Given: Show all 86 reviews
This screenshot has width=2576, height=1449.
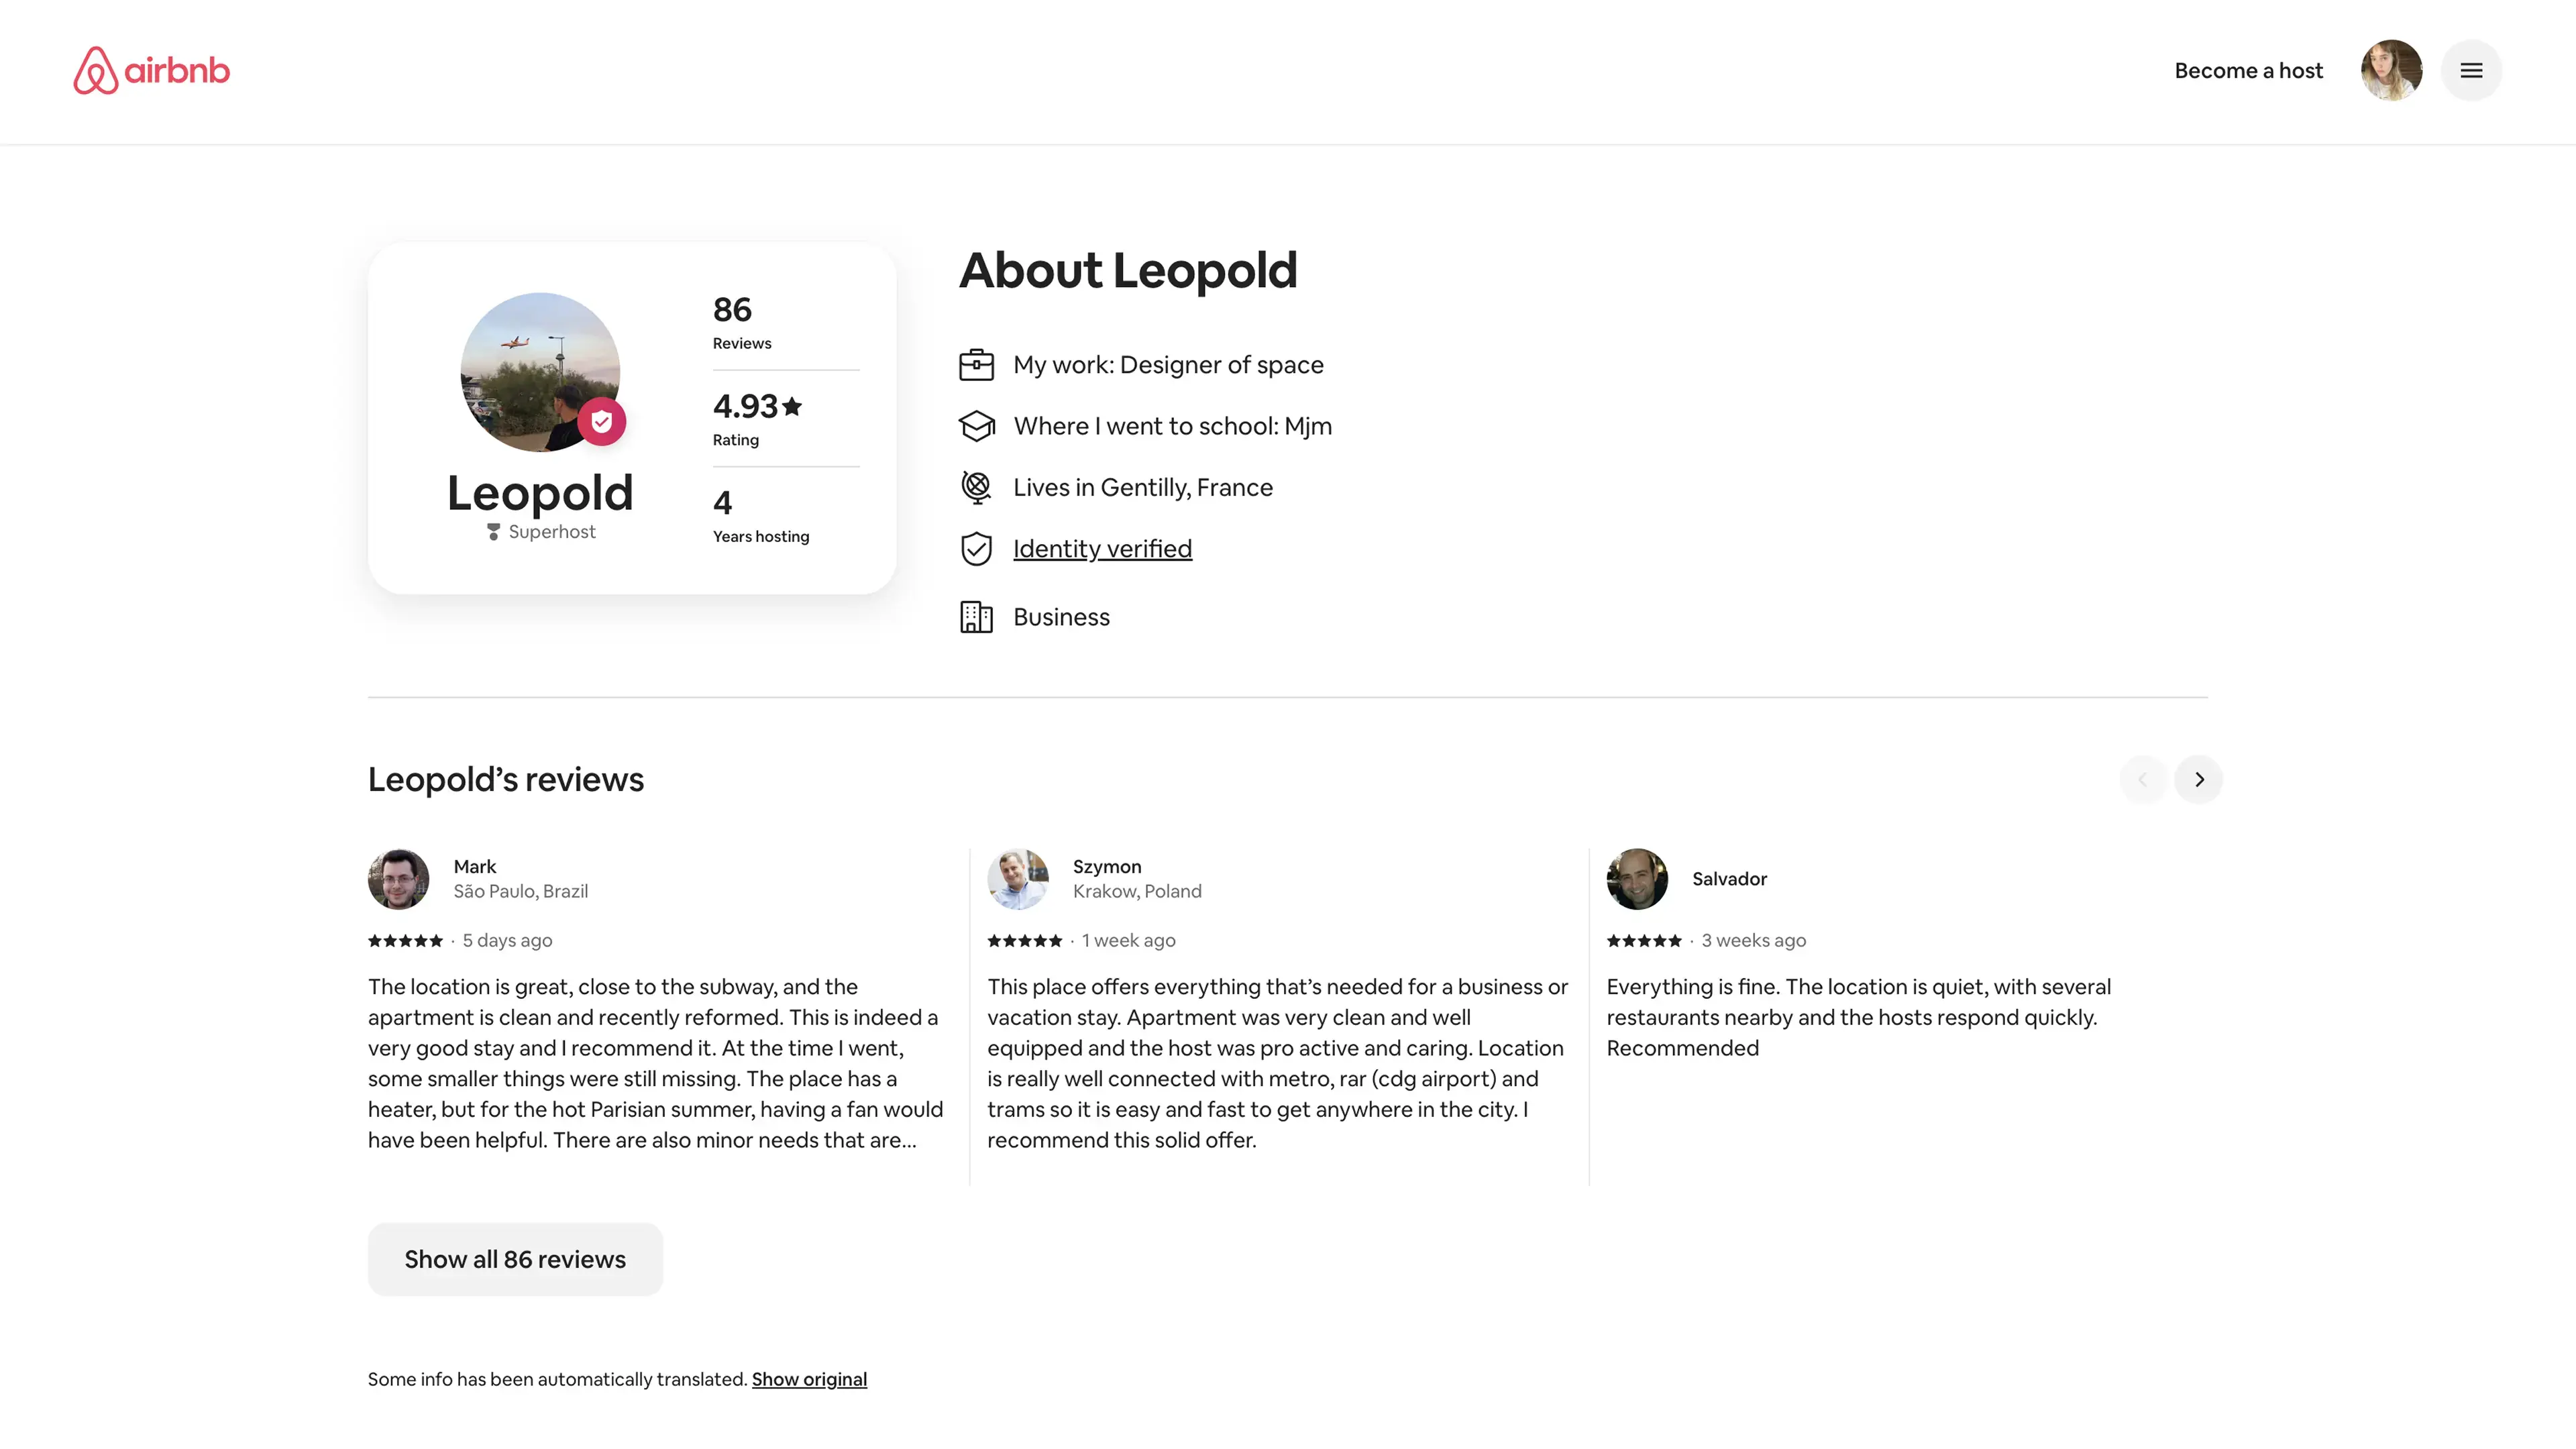Looking at the screenshot, I should point(514,1259).
